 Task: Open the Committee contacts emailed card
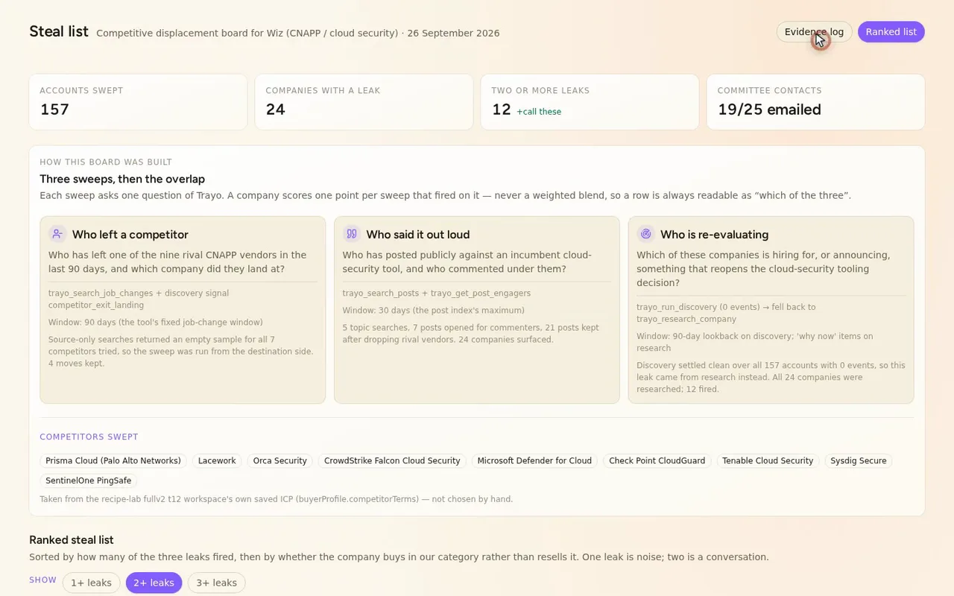815,102
